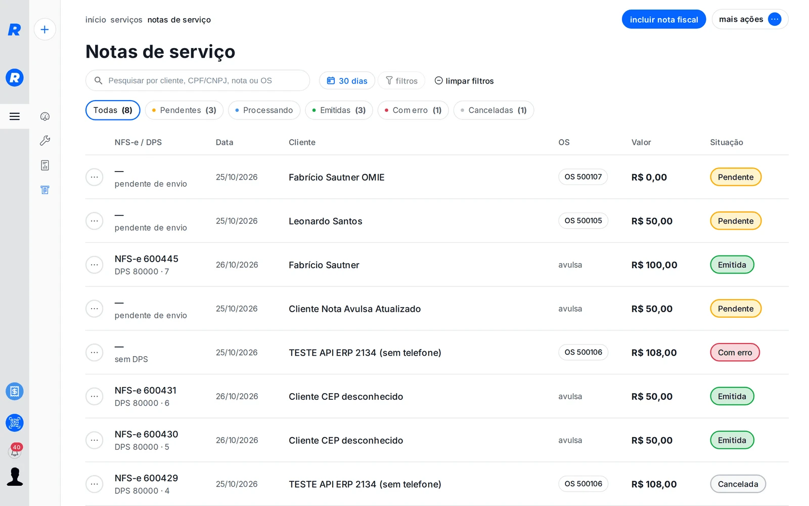Open row actions for NFS-e 600431
This screenshot has width=809, height=506.
[95, 396]
